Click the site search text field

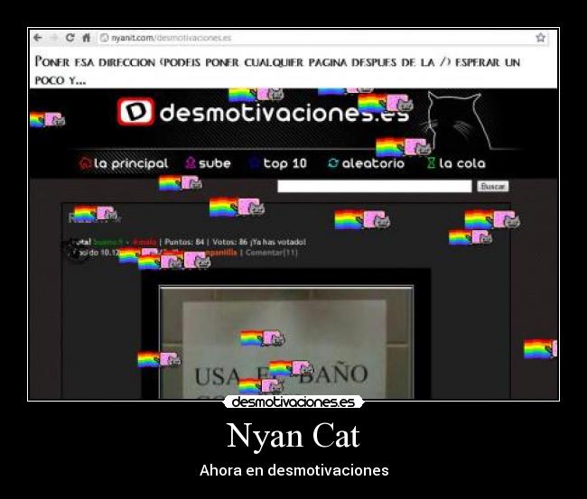[375, 186]
